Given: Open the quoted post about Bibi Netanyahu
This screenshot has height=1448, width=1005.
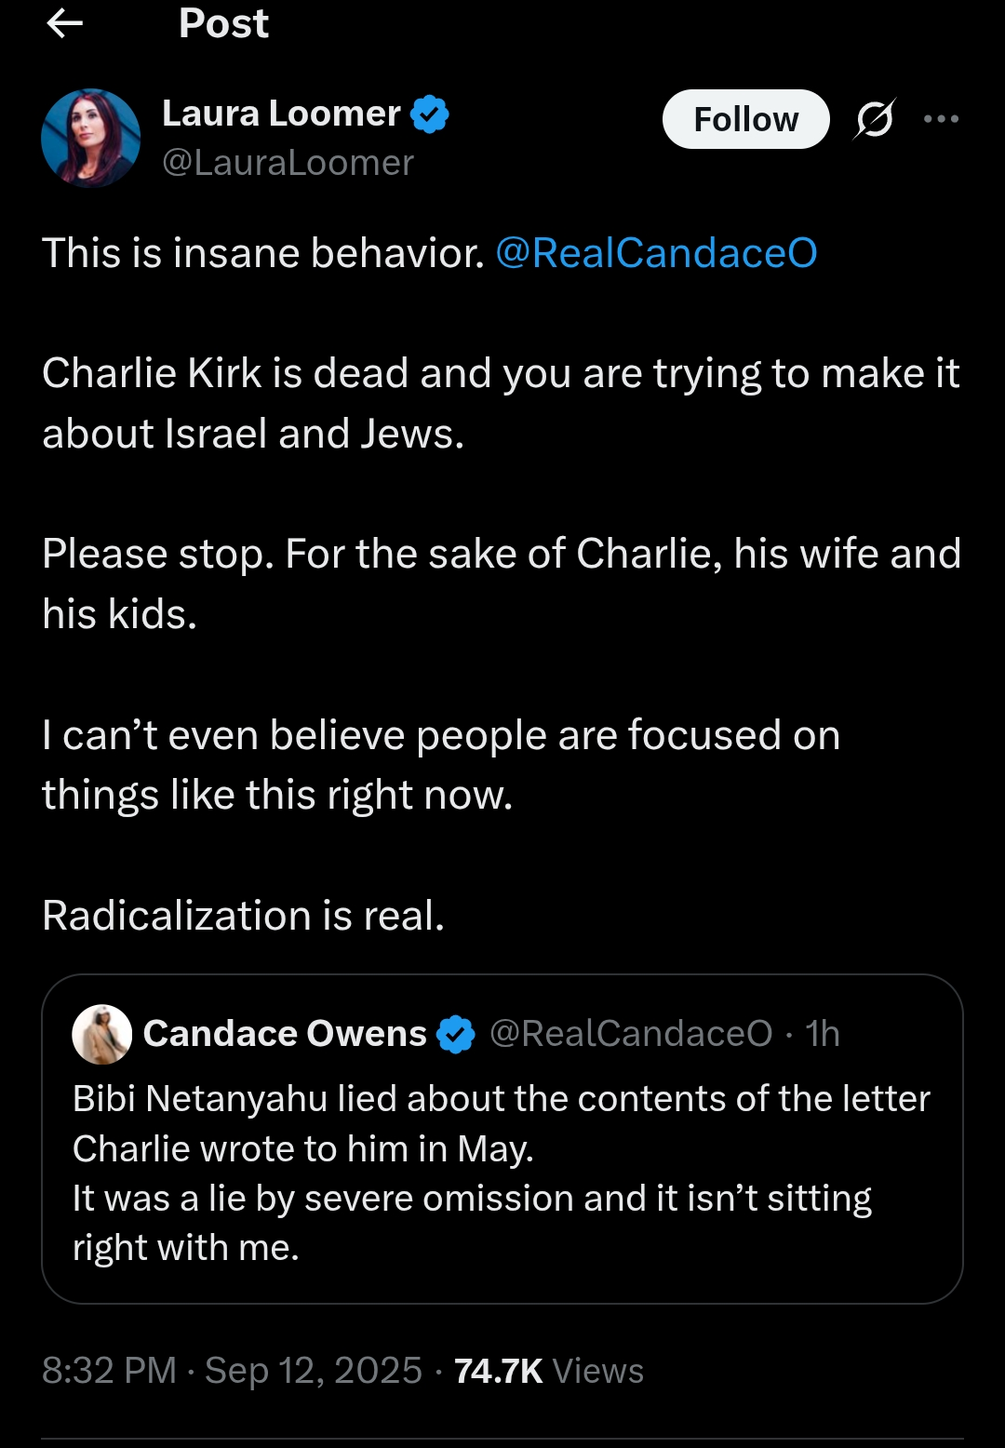Looking at the screenshot, I should [x=502, y=1173].
